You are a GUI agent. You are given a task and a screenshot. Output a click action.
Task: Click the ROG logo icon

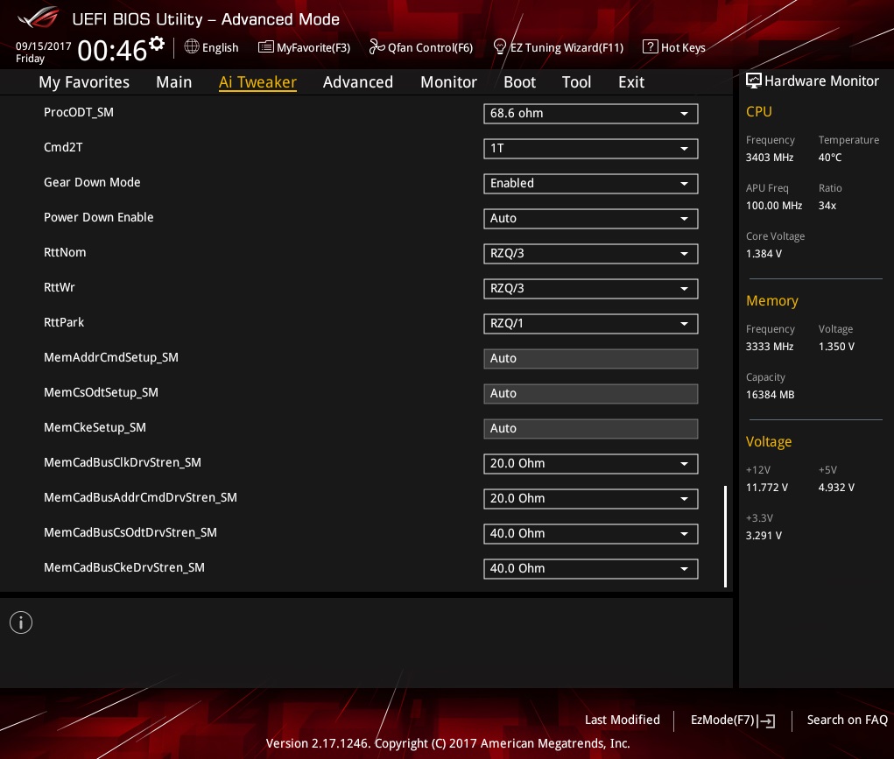(x=39, y=18)
